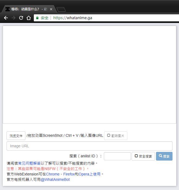Click the 浏览文件 browse file button
This screenshot has width=179, height=190.
pos(16,136)
